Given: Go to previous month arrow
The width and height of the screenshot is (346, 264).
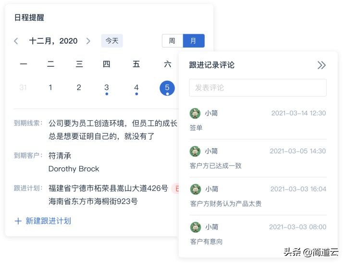Looking at the screenshot, I should (x=16, y=41).
